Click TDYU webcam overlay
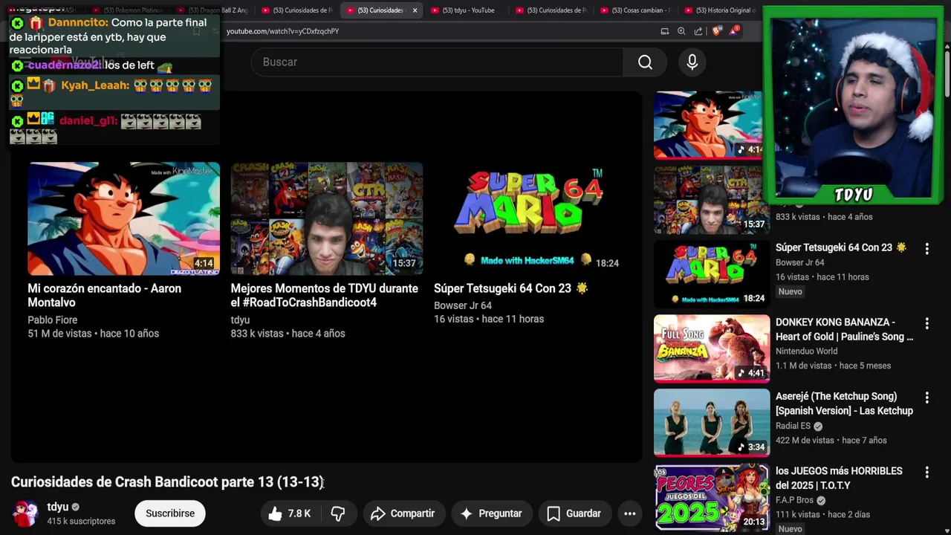The image size is (951, 535). tap(852, 106)
